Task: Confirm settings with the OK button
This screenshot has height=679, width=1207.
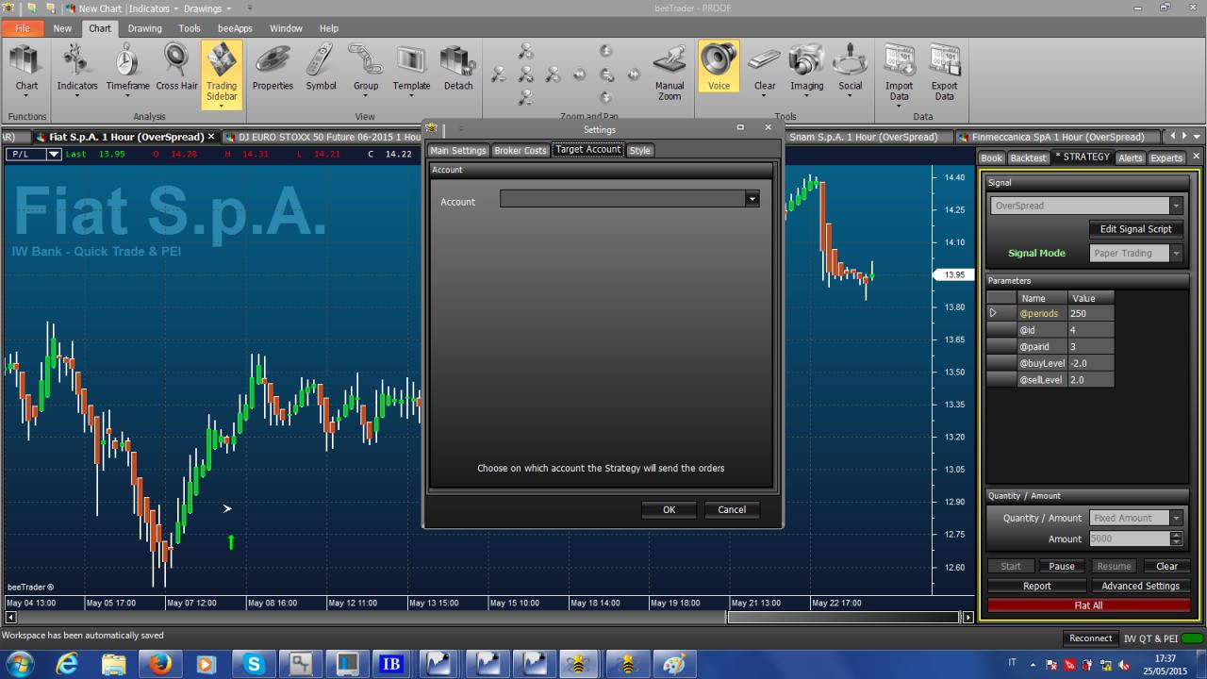Action: (669, 509)
